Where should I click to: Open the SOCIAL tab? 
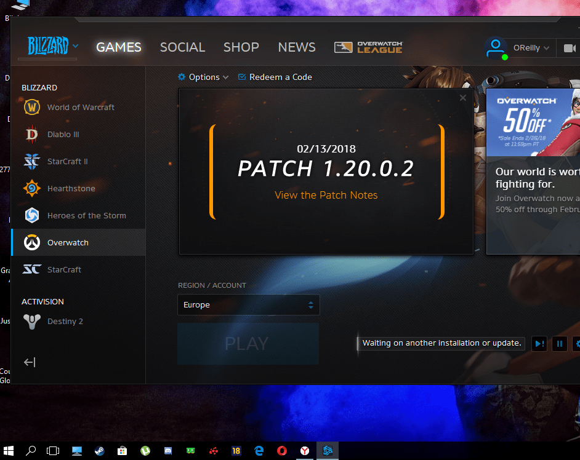[x=182, y=47]
